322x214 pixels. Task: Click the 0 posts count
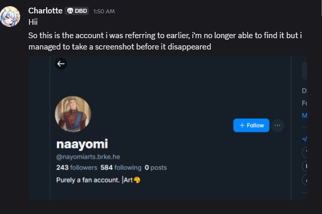(156, 168)
